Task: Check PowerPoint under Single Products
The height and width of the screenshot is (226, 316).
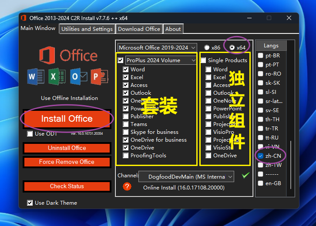Action: click(x=208, y=109)
